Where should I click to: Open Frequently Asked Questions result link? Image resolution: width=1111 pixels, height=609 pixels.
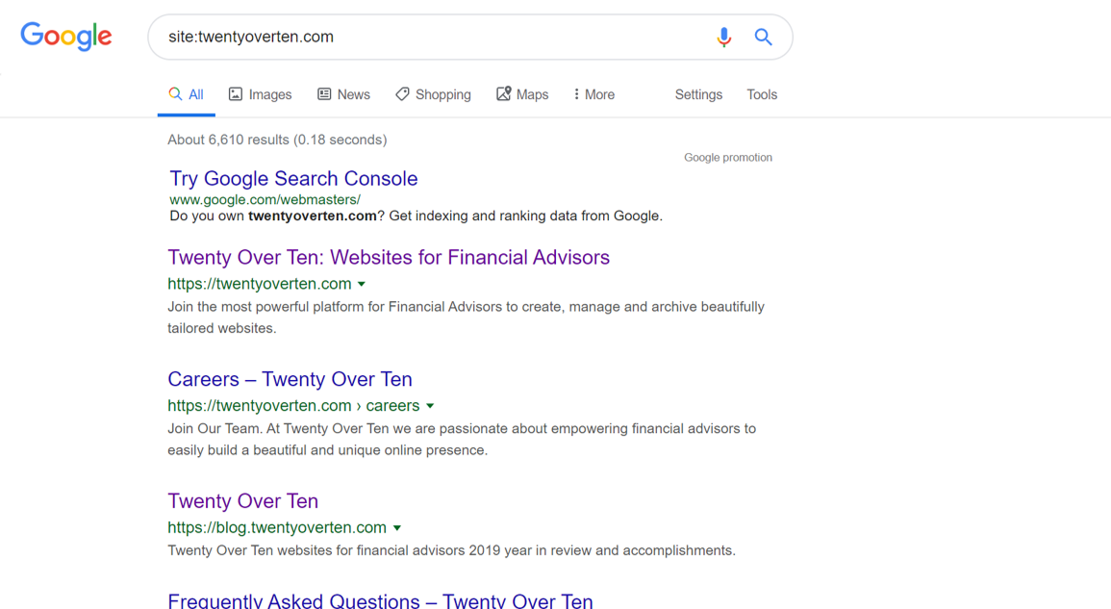(380, 600)
